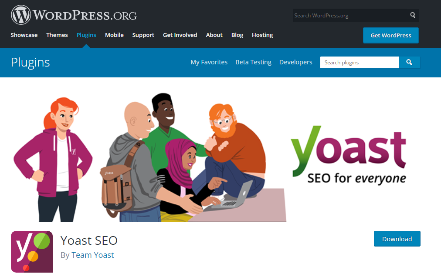Click the WordPress.org logo
Viewport: 441px width, 280px height.
[x=74, y=15]
